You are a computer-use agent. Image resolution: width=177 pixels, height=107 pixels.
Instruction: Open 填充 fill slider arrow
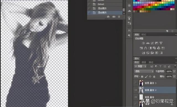[x=175, y=76]
